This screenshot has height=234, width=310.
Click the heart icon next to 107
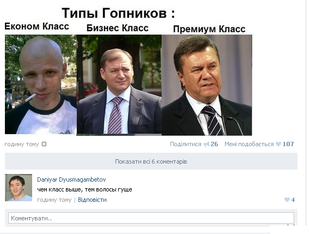tap(278, 144)
